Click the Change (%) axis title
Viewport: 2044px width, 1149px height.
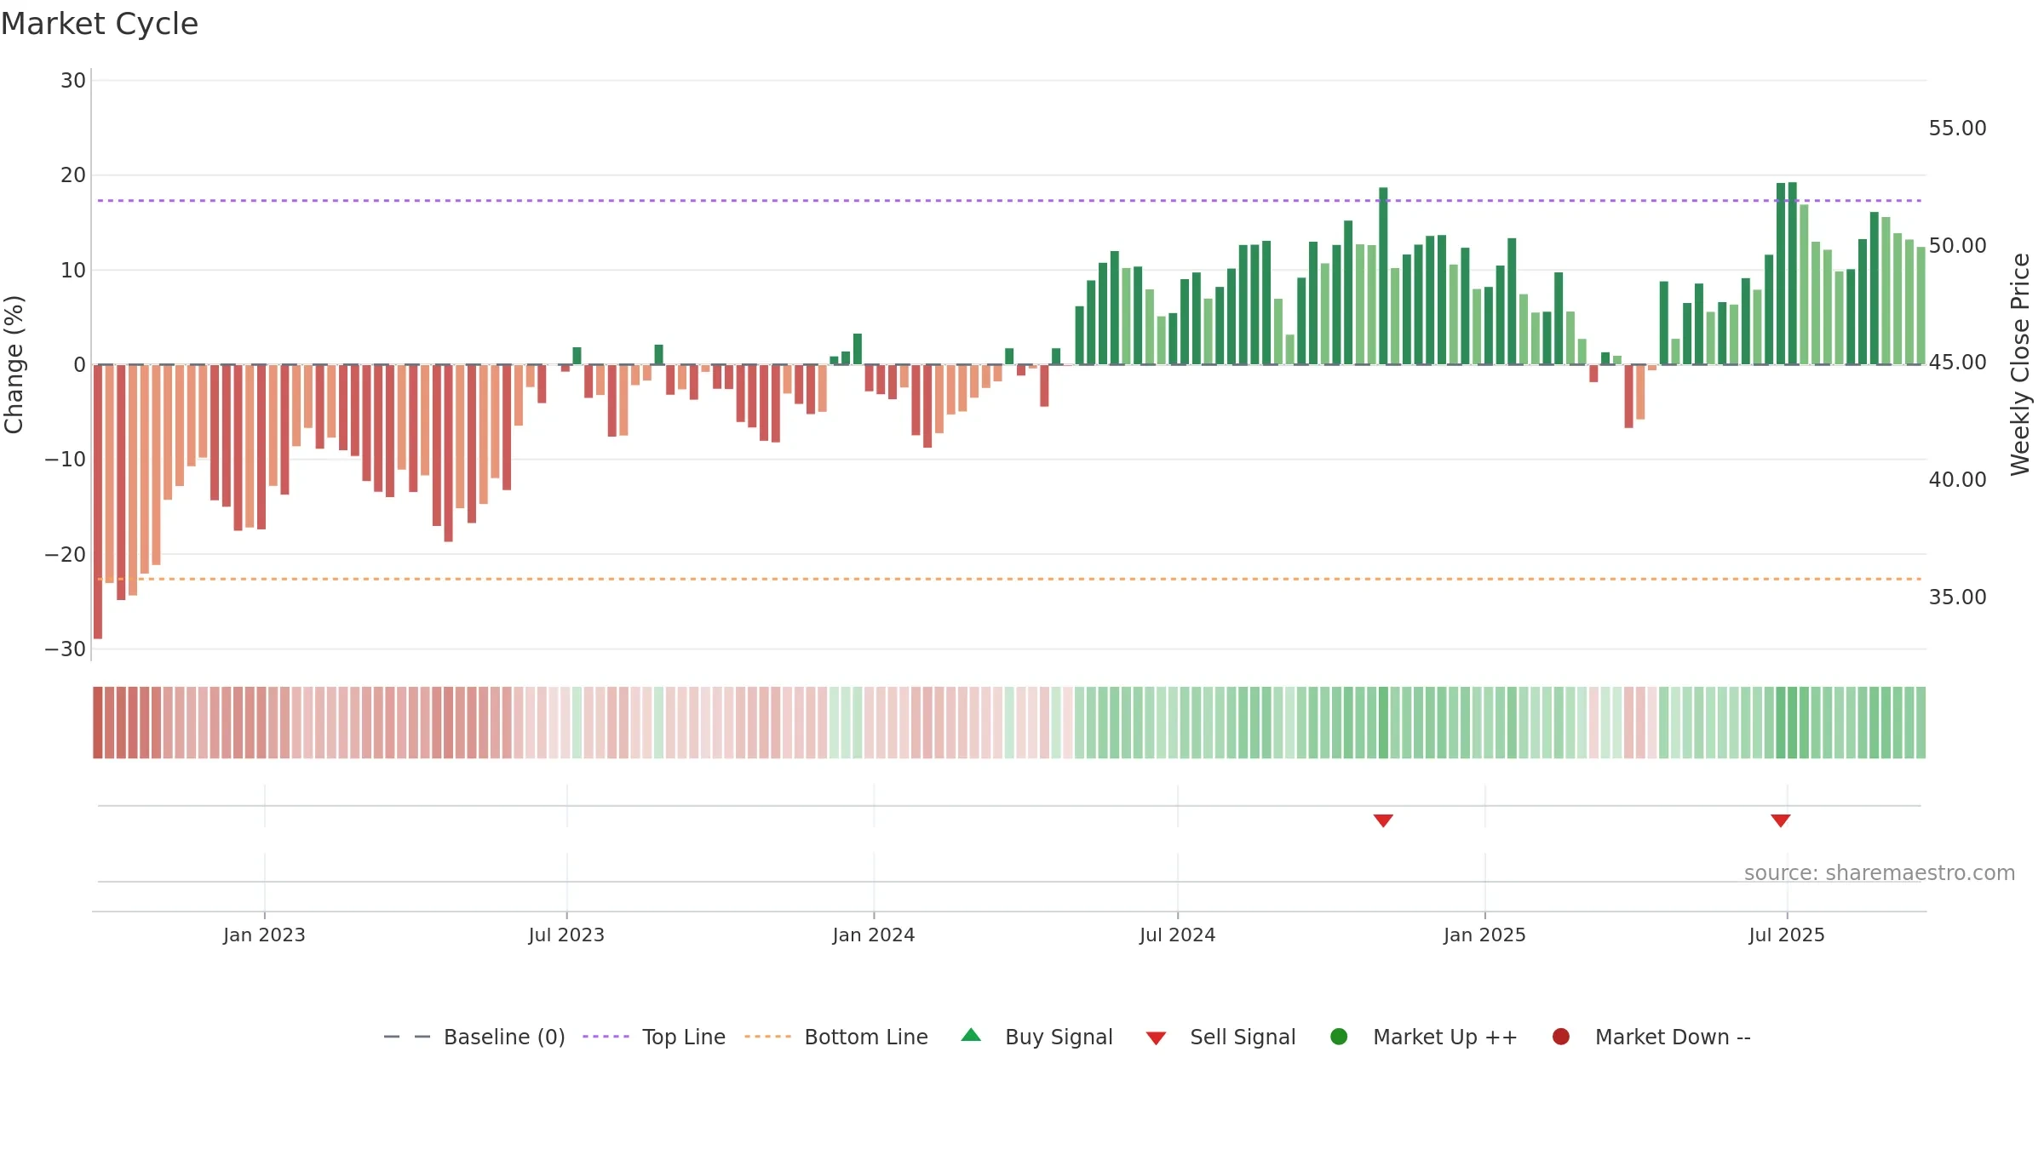point(14,364)
